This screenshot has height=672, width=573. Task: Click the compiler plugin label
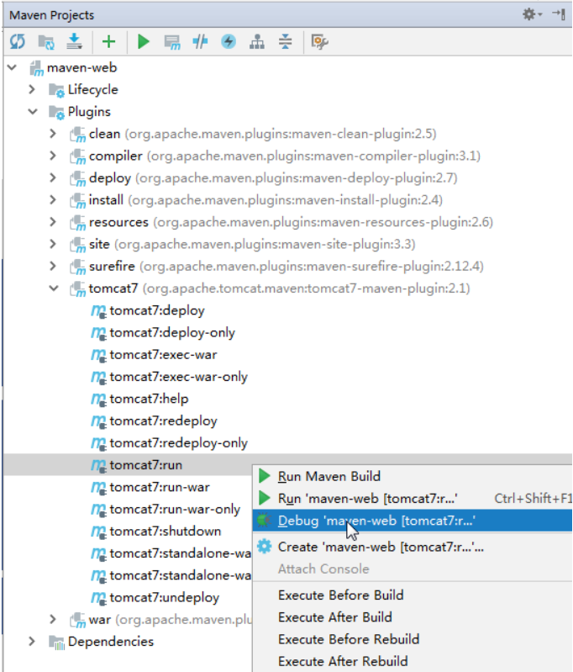[x=116, y=156]
